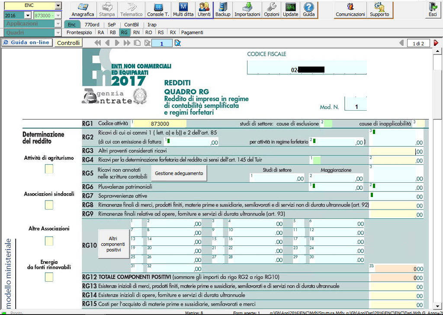This screenshot has width=443, height=315.
Task: Click the clear page X icon beside module number
Action: click(x=178, y=43)
